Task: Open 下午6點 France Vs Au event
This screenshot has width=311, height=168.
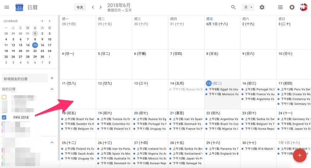Action: [258, 94]
